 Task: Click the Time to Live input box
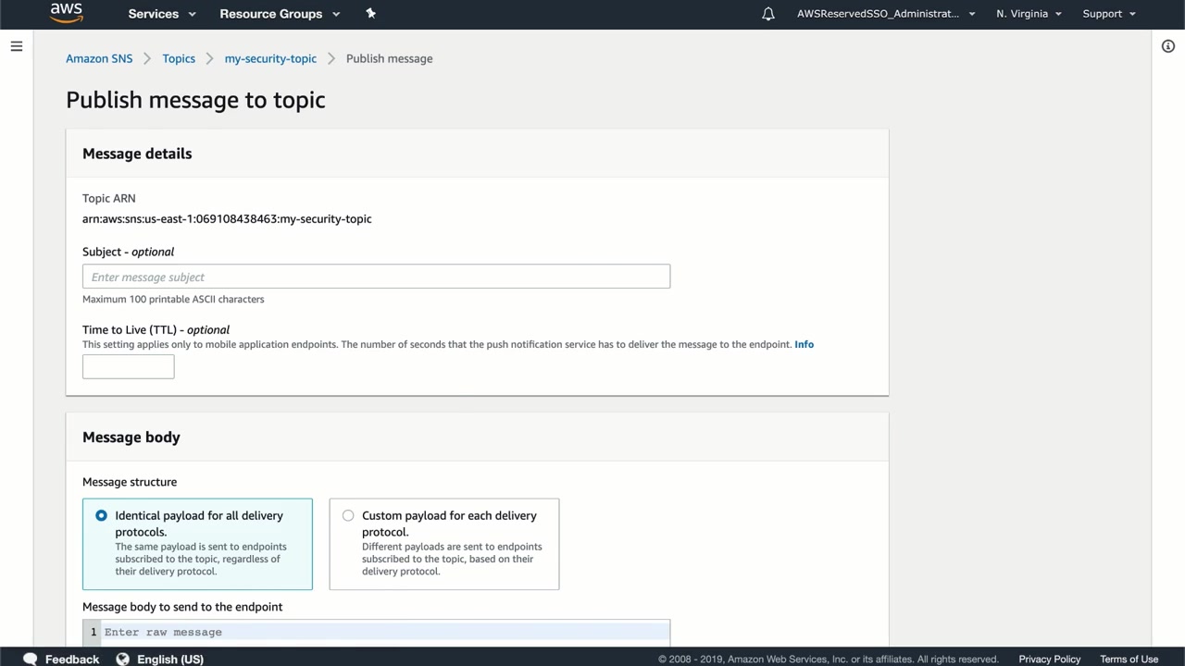[128, 367]
